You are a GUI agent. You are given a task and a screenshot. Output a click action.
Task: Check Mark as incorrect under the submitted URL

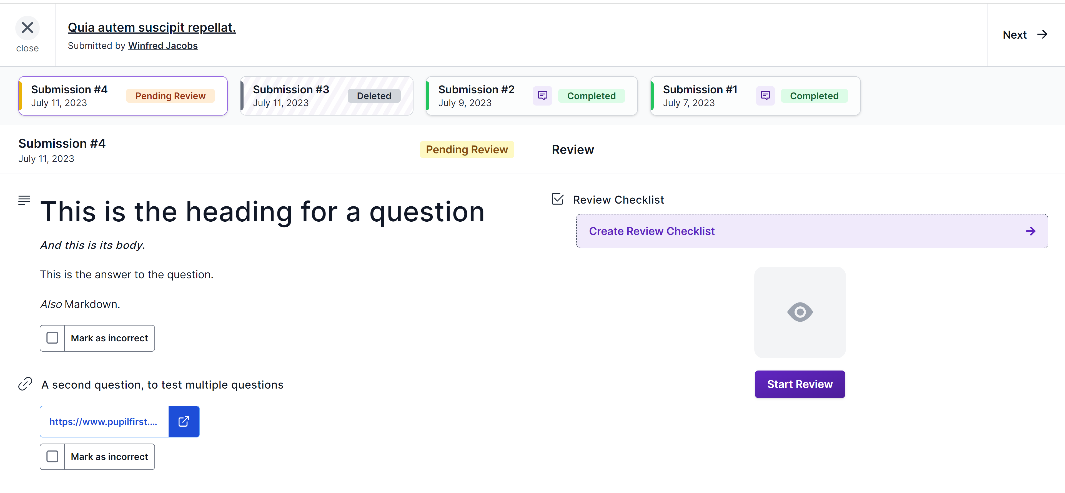[52, 457]
